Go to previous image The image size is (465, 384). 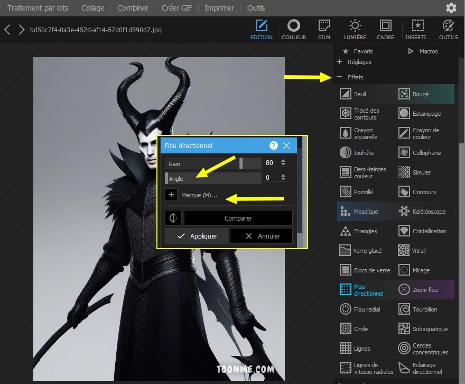point(7,30)
